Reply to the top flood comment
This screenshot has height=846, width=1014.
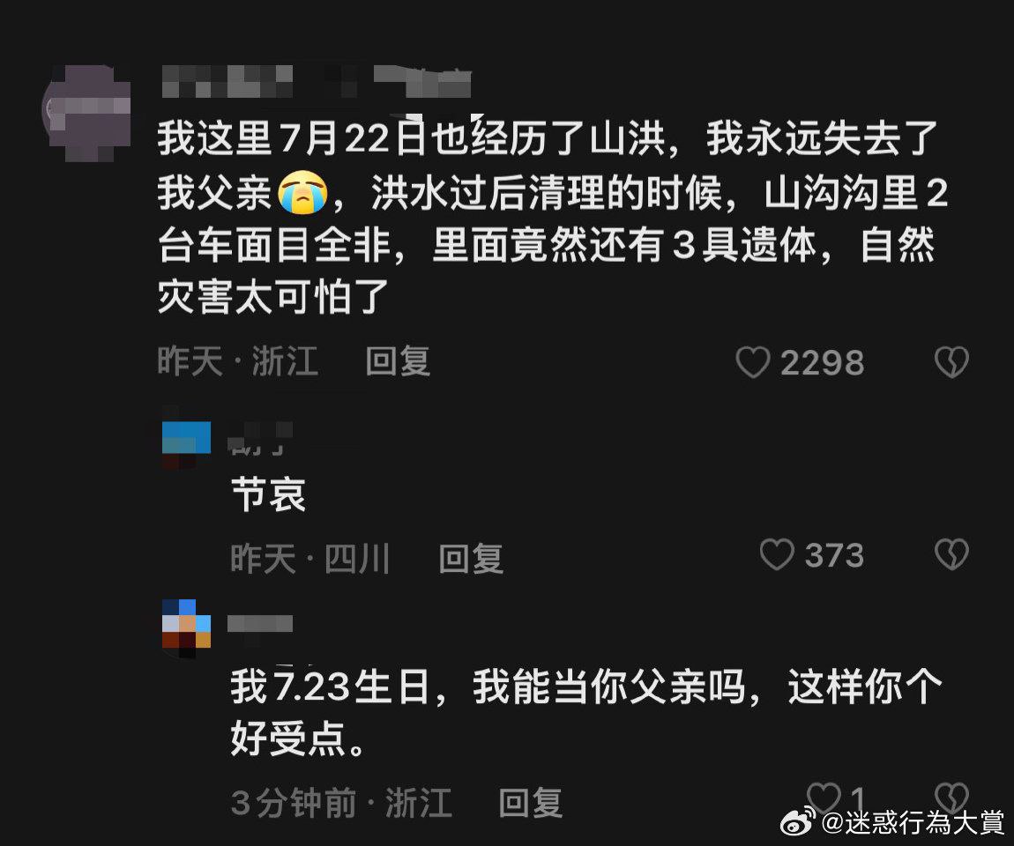click(x=397, y=361)
